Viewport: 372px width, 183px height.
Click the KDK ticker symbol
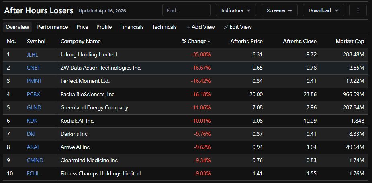click(32, 121)
